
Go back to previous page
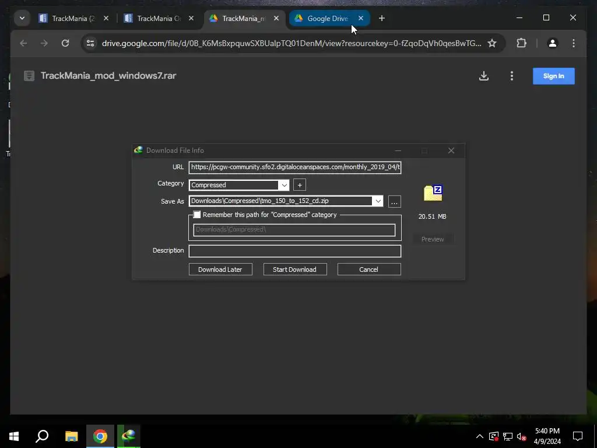pos(23,43)
